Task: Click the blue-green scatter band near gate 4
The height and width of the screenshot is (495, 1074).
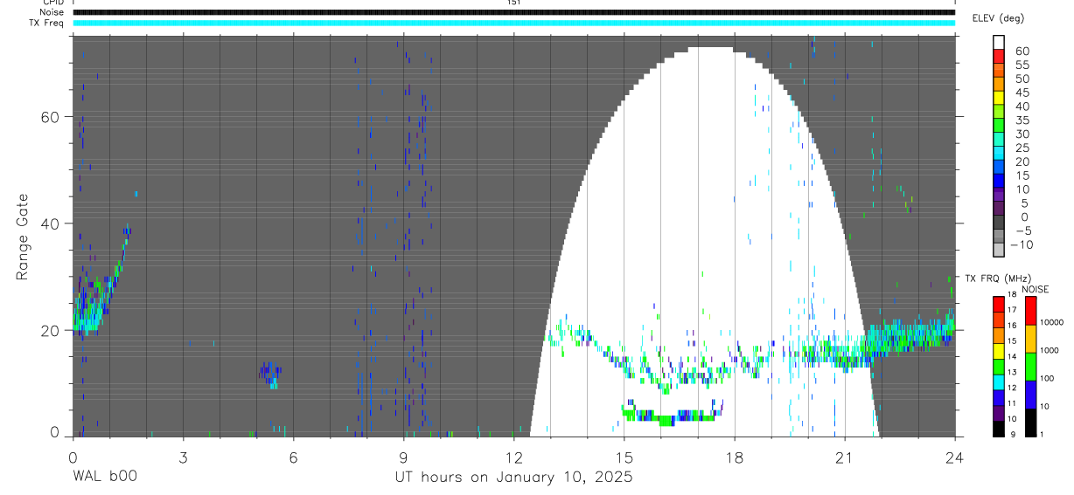Action: (672, 413)
